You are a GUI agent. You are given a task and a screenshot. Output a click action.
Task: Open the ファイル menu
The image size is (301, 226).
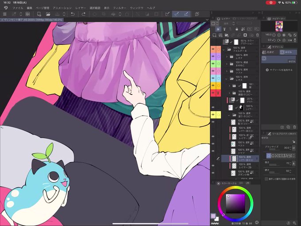[18, 8]
